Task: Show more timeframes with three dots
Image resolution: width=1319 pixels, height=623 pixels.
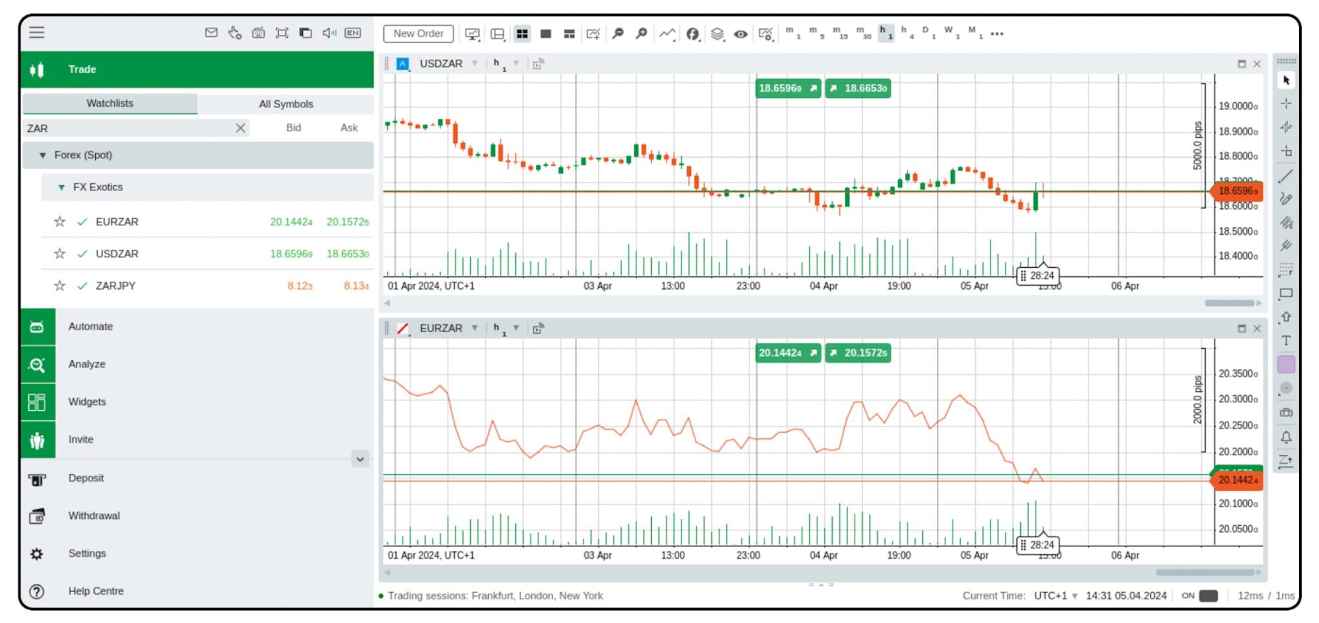Action: [997, 33]
